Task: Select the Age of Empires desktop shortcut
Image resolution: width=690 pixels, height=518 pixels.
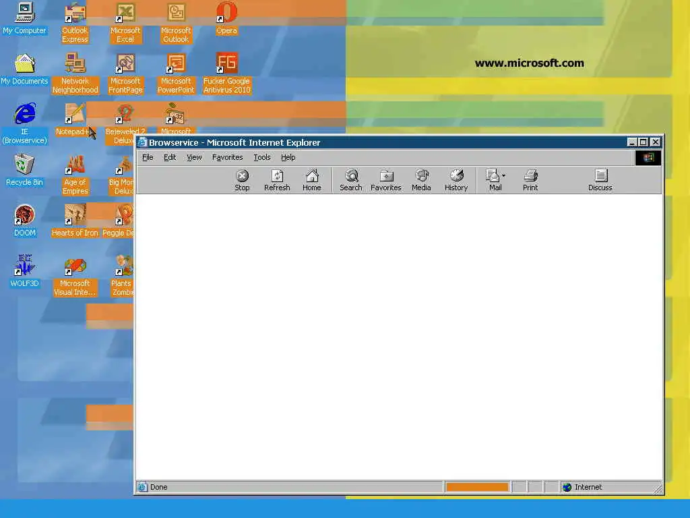Action: pyautogui.click(x=75, y=174)
